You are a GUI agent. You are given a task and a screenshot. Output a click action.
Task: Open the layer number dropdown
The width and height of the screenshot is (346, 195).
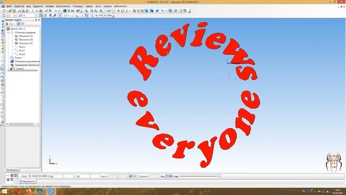[36, 16]
